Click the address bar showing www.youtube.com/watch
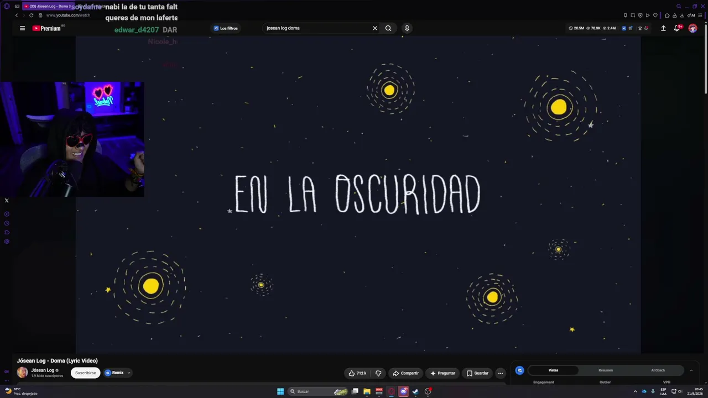 68,15
